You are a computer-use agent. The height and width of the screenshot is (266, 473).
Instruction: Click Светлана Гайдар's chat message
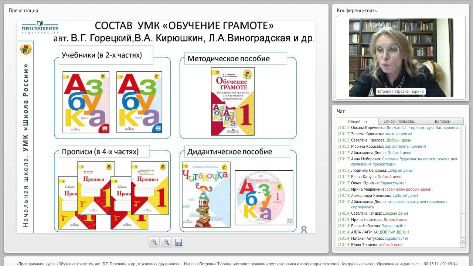[373, 213]
